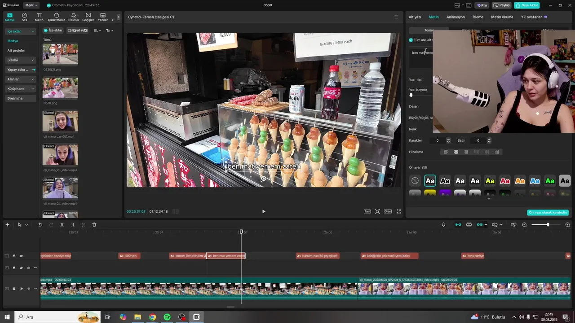Mute the main video track
This screenshot has width=575, height=323.
28,288
